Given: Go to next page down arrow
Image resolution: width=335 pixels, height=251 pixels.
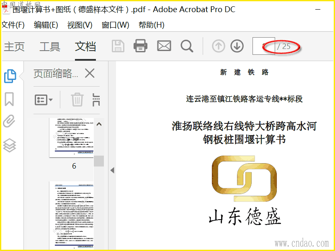Looking at the screenshot, I should click(x=237, y=46).
